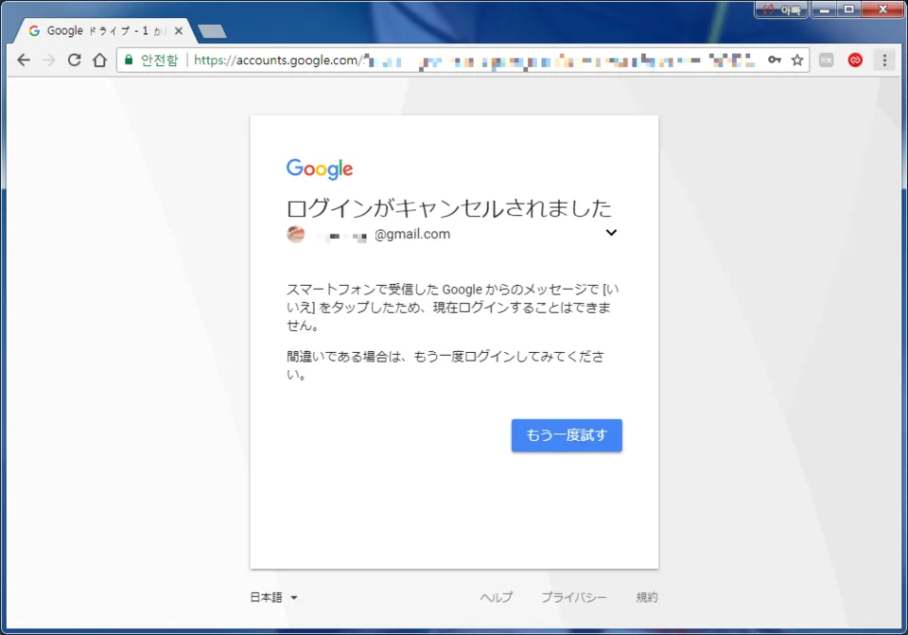Open saved password key icon in address bar
Screen dimensions: 908x635
tap(775, 60)
